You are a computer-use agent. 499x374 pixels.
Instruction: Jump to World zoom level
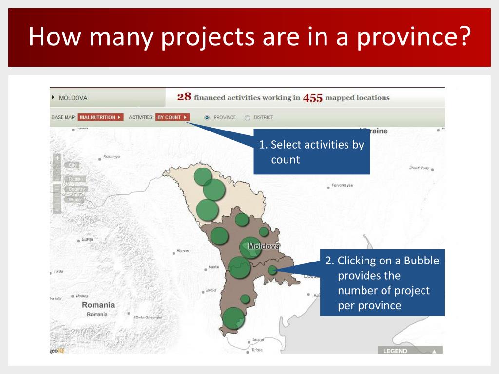pos(75,199)
